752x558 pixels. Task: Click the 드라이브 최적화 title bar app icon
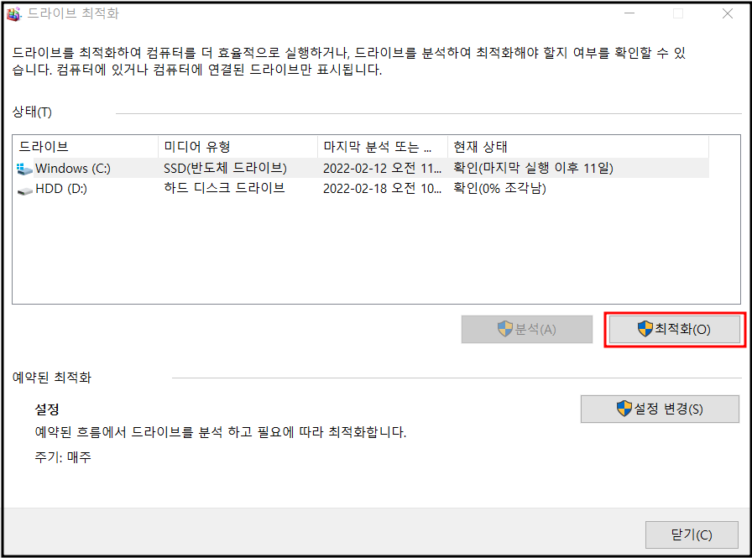(x=13, y=13)
